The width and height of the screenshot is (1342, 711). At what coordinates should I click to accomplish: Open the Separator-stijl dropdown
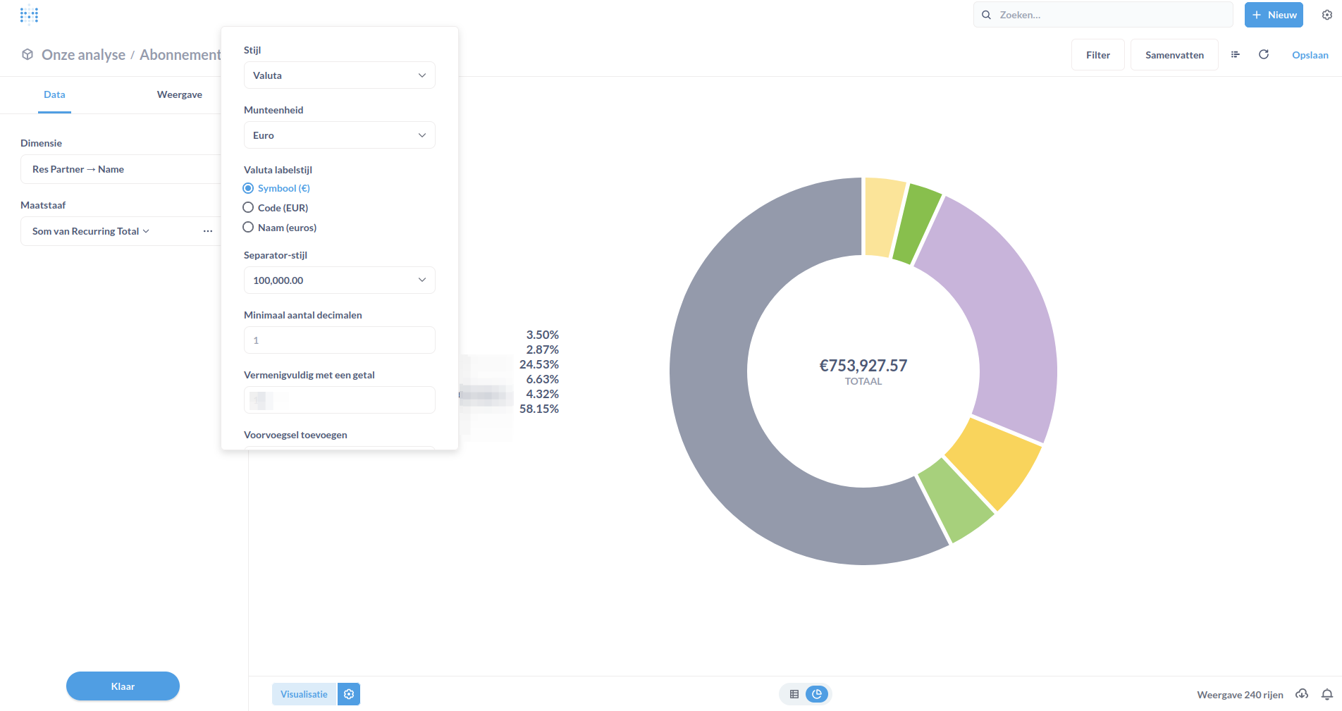pyautogui.click(x=339, y=280)
